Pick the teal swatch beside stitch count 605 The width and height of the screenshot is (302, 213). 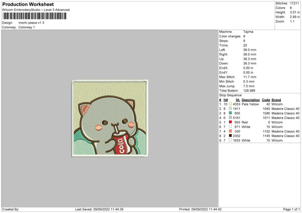tap(231, 113)
